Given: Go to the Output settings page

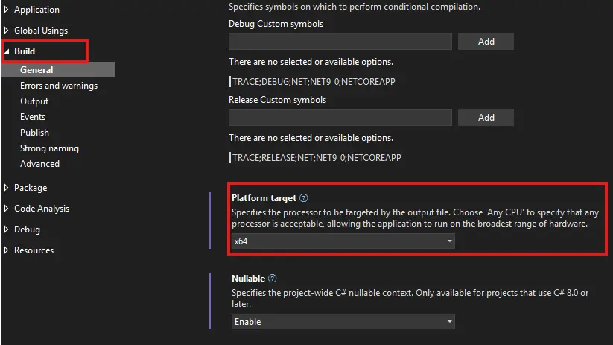Looking at the screenshot, I should click(x=34, y=101).
